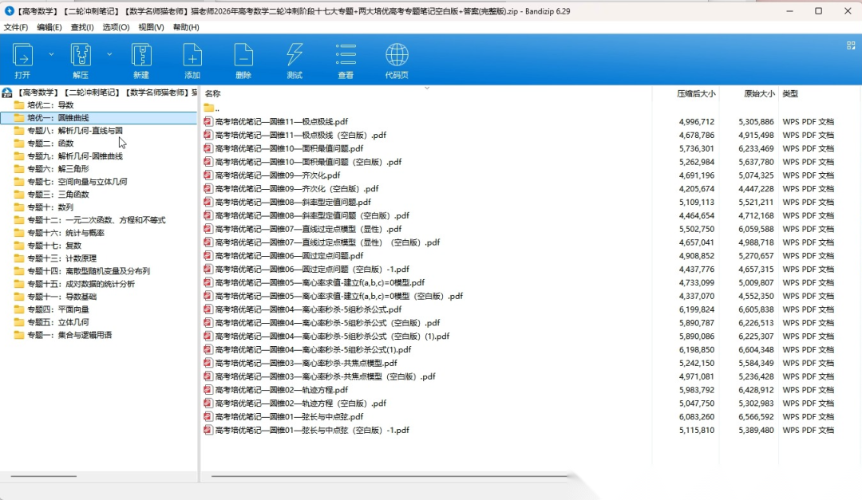Click the 查看 (View) list icon

[x=346, y=56]
